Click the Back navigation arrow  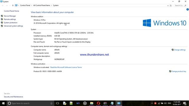(3, 6)
